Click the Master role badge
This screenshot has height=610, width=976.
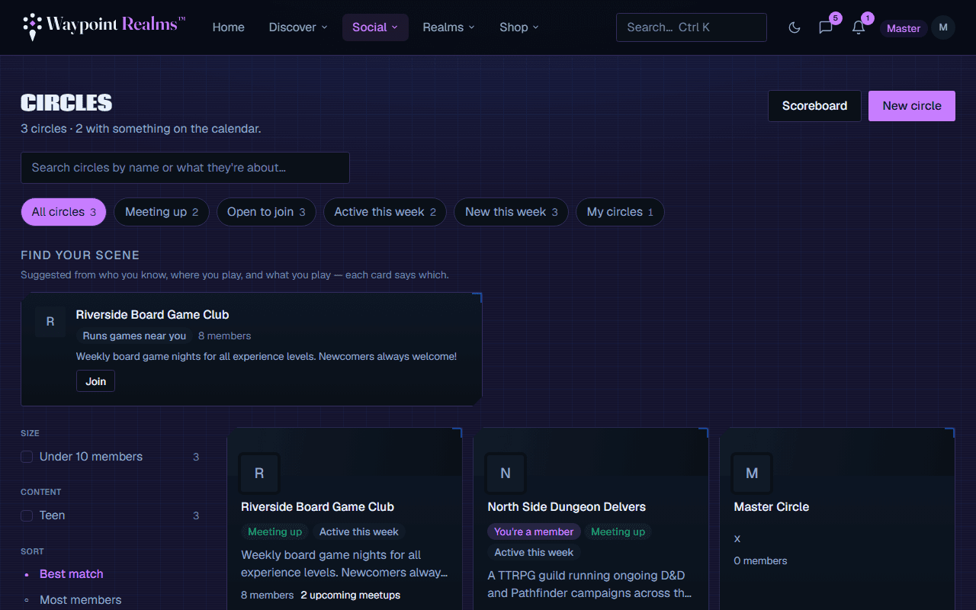(x=904, y=28)
